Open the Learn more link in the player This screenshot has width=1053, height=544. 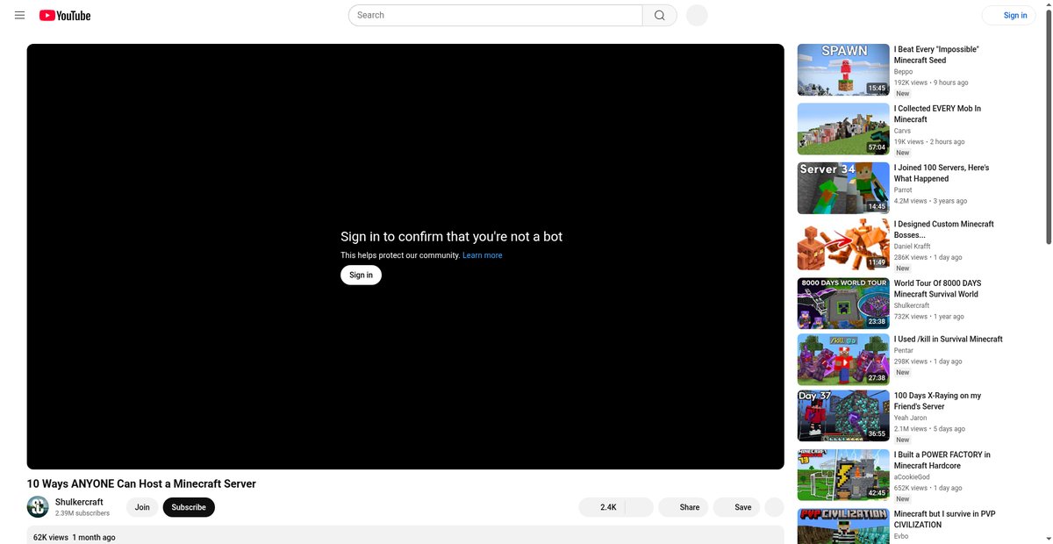[x=483, y=255]
